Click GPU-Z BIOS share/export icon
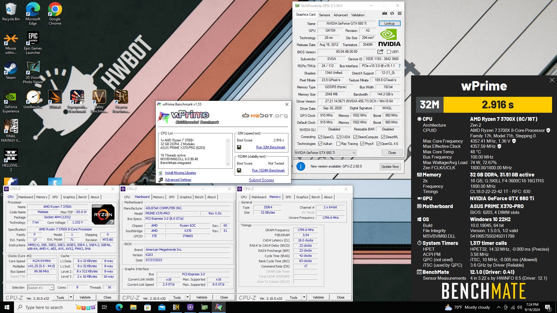This screenshot has width=557, height=313. pyautogui.click(x=380, y=52)
